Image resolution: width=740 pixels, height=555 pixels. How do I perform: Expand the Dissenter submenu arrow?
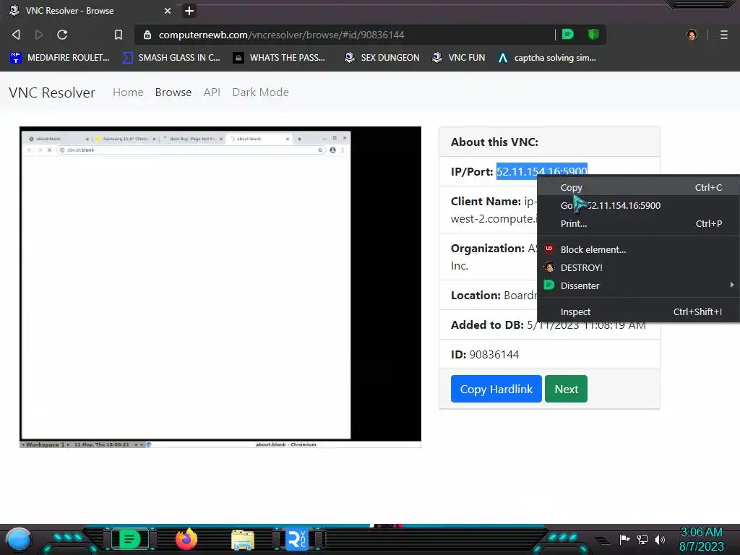[x=732, y=285]
